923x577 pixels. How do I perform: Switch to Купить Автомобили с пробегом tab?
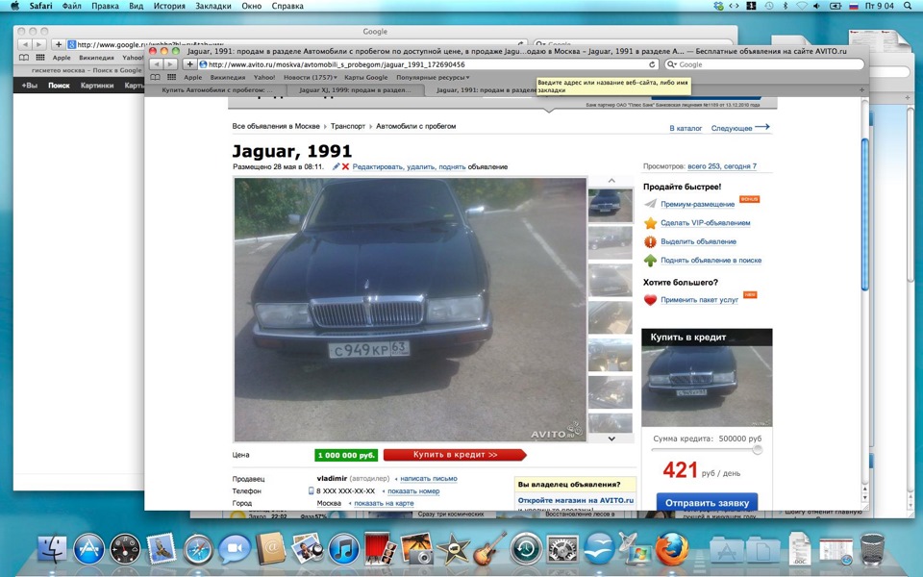pos(217,90)
